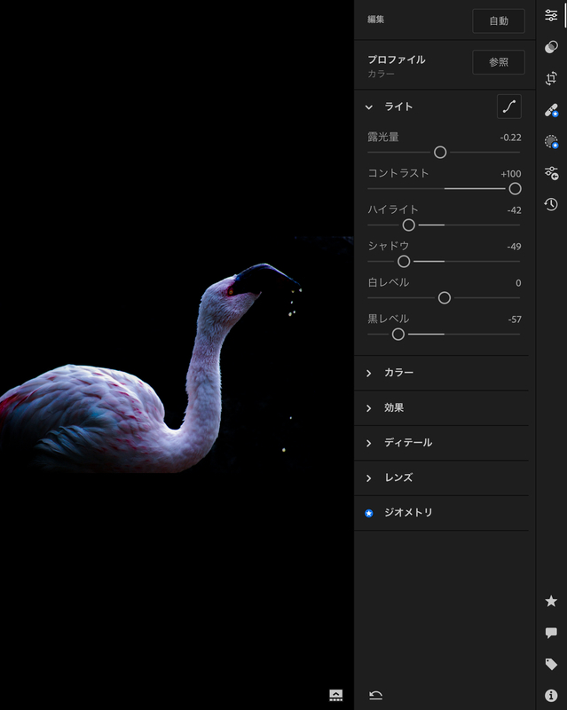Click the shadows value -49
The height and width of the screenshot is (710, 567).
pyautogui.click(x=514, y=247)
